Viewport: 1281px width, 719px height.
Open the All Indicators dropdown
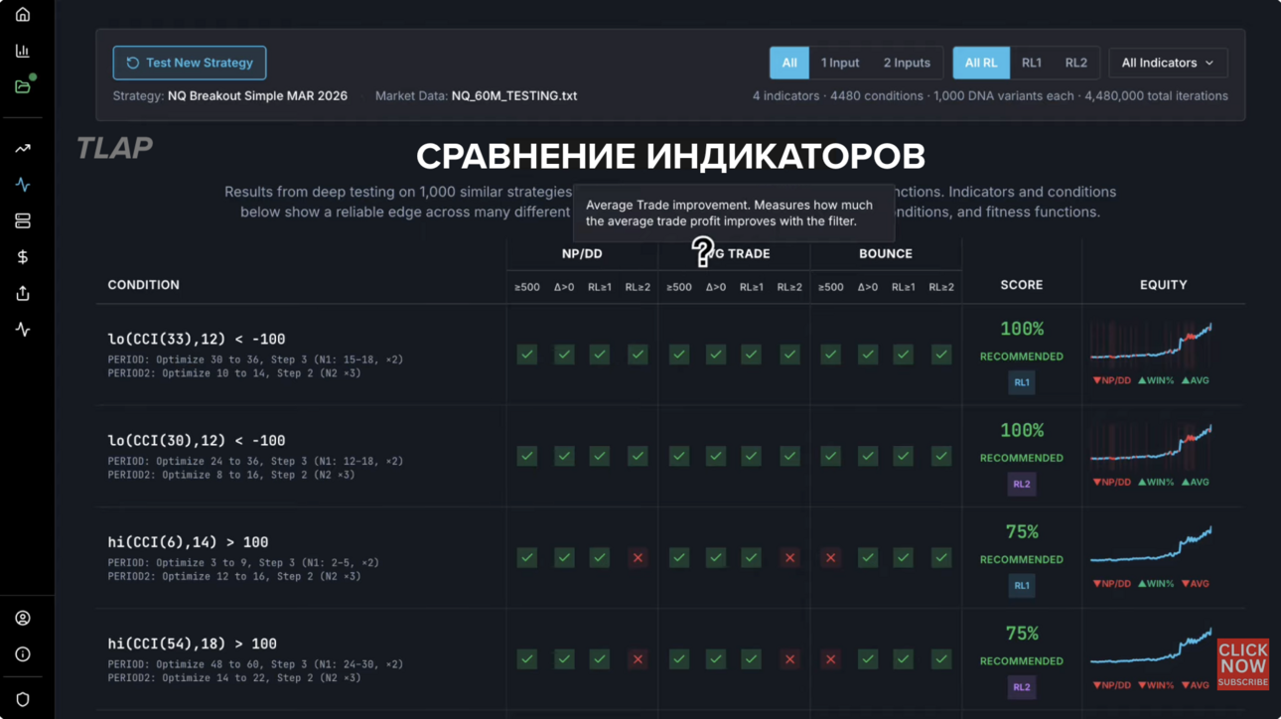pyautogui.click(x=1168, y=63)
